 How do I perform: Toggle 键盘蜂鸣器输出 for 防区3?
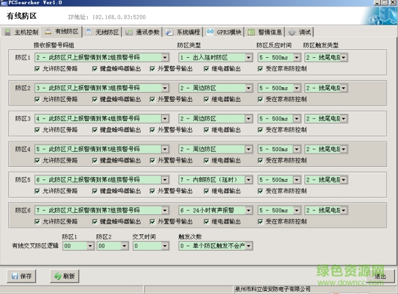pyautogui.click(x=95, y=130)
